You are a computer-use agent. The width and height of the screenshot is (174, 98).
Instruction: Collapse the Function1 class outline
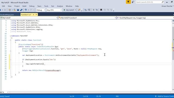pyautogui.click(x=11, y=40)
